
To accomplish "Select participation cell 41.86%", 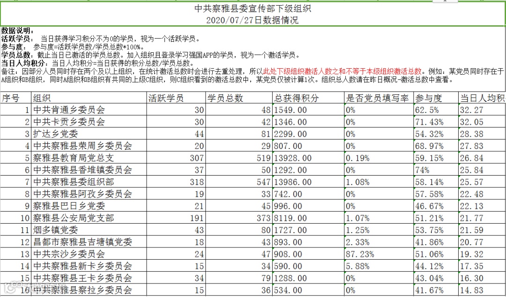I will click(x=436, y=242).
